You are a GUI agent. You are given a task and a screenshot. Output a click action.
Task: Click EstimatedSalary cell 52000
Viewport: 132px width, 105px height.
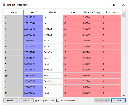pyautogui.click(x=92, y=81)
